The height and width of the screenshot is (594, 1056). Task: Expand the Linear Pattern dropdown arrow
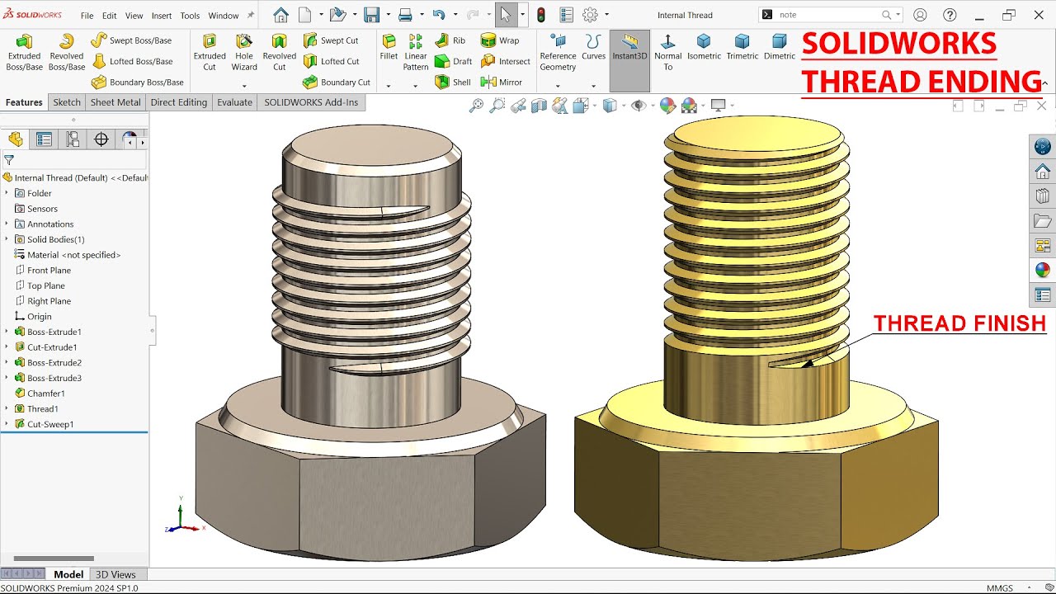(415, 86)
